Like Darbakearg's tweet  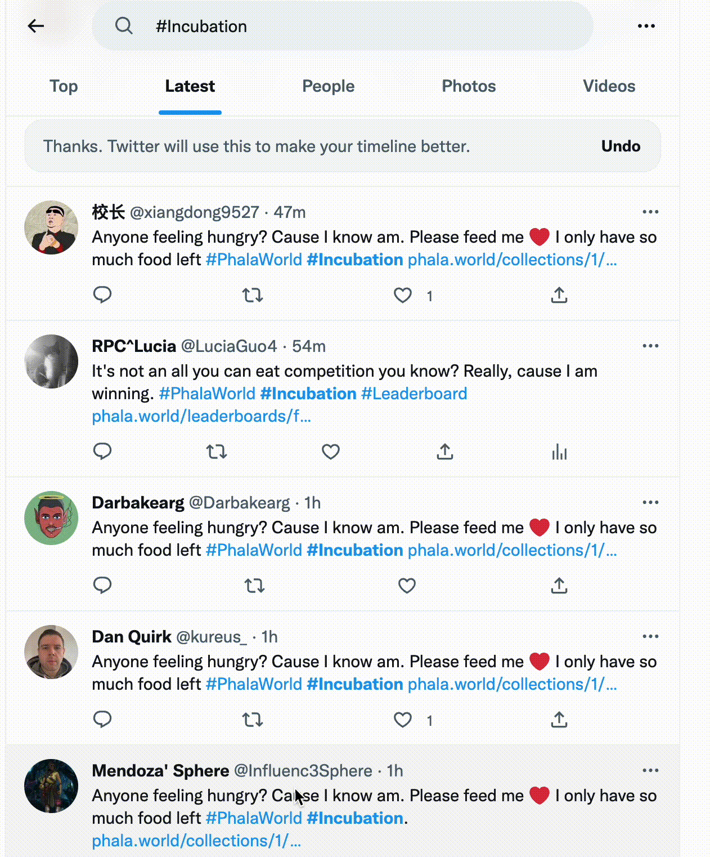coord(407,586)
